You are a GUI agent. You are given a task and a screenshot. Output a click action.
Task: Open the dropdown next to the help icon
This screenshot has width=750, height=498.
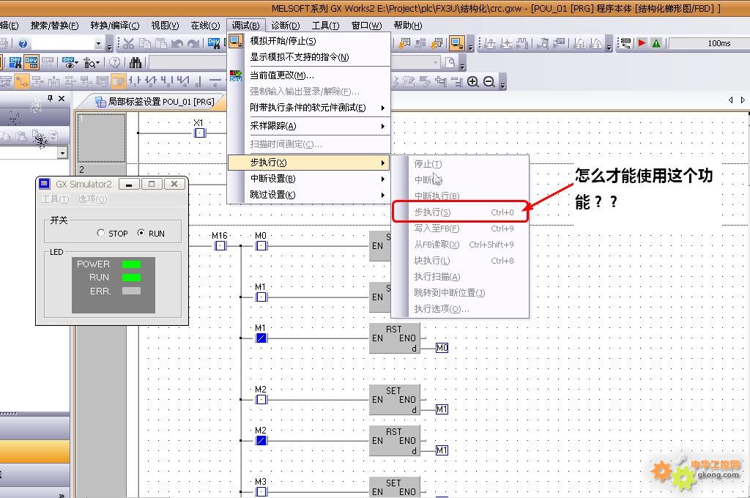click(99, 44)
